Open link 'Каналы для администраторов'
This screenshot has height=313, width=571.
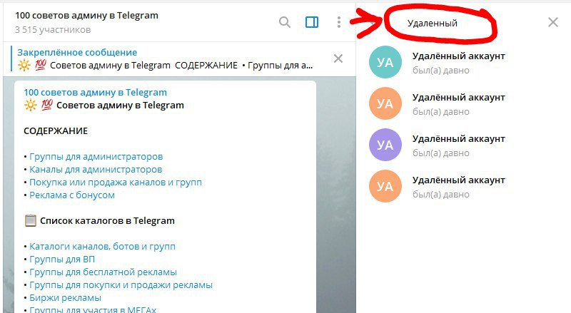tap(96, 170)
